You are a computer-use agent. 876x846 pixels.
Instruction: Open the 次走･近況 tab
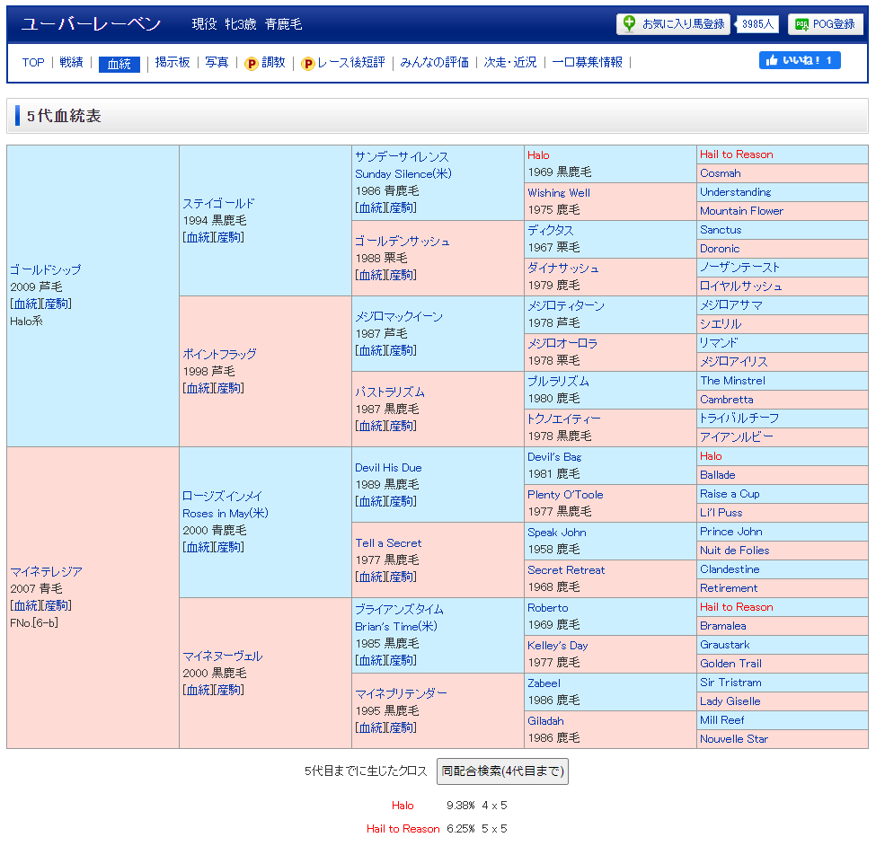coord(510,63)
